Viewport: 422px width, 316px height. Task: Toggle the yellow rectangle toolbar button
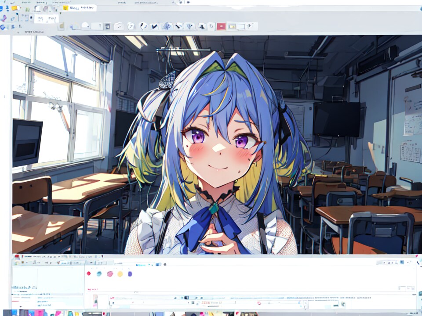click(x=232, y=26)
